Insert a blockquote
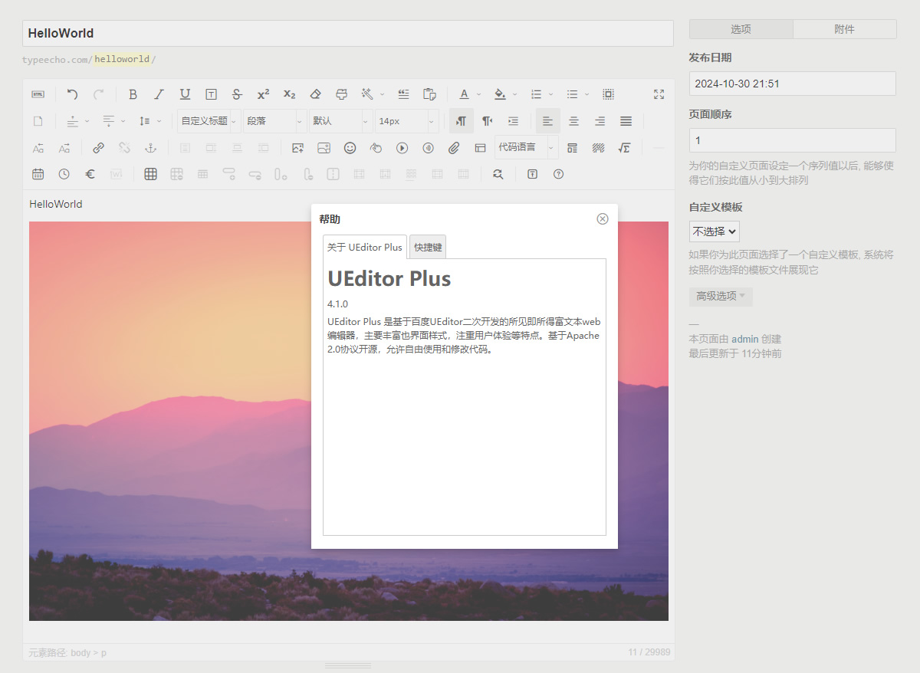The height and width of the screenshot is (673, 920). click(403, 94)
